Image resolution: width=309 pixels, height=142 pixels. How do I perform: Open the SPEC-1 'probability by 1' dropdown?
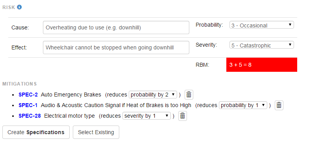(243, 105)
